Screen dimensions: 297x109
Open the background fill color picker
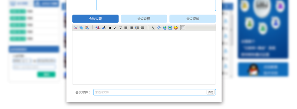point(159,28)
